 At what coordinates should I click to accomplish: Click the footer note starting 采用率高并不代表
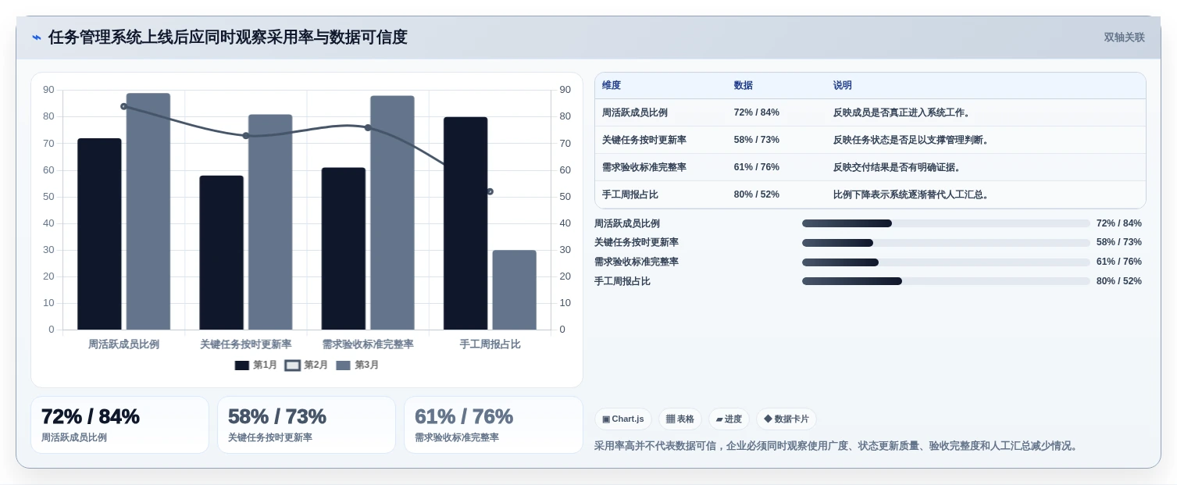point(837,446)
